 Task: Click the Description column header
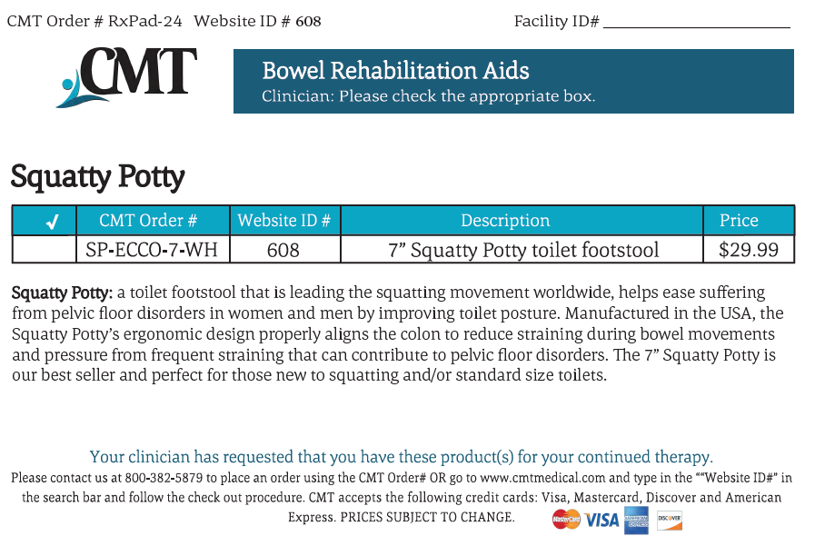point(504,221)
